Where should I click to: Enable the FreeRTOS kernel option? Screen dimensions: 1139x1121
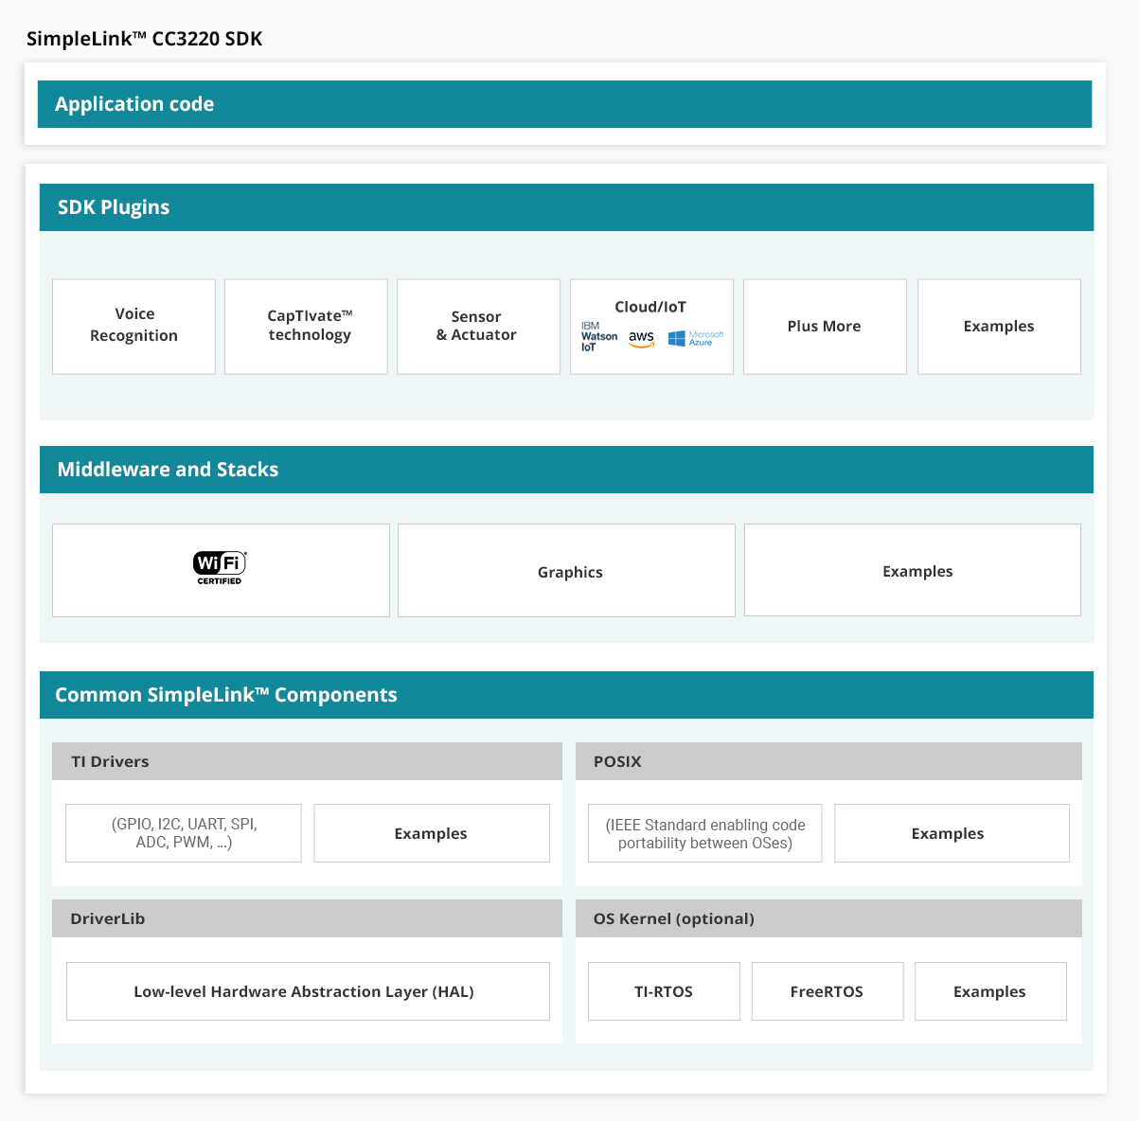pyautogui.click(x=827, y=990)
